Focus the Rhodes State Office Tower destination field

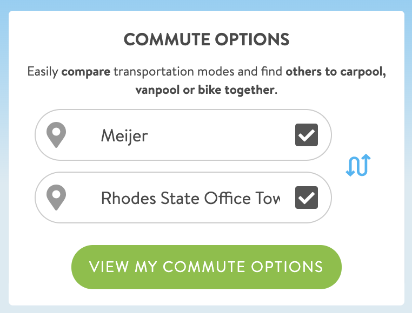183,198
